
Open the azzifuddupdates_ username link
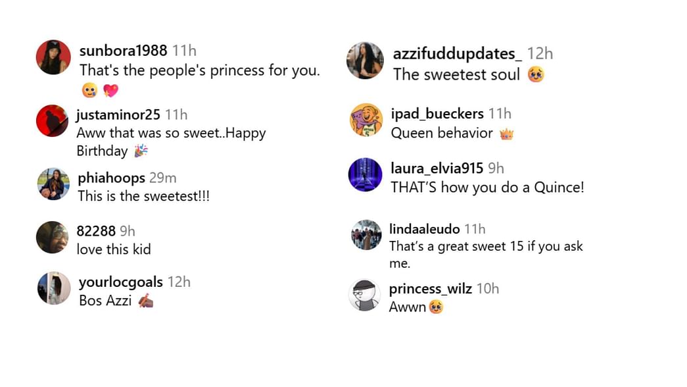[457, 54]
